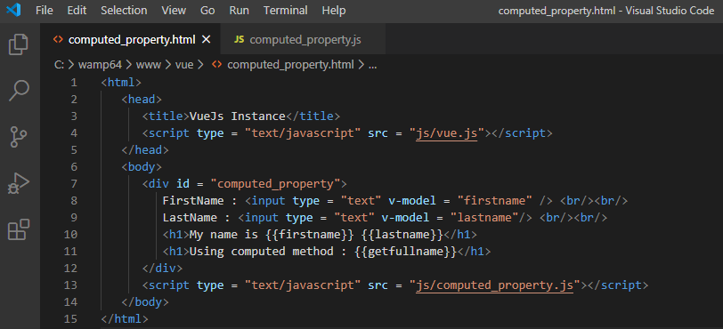This screenshot has height=329, width=723.
Task: Click the 'VueJs Instance' title text
Action: (x=238, y=116)
